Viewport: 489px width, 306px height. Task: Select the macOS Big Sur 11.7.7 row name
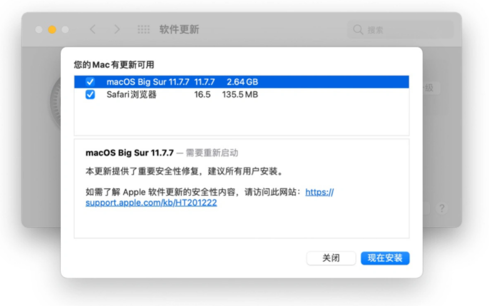point(148,82)
